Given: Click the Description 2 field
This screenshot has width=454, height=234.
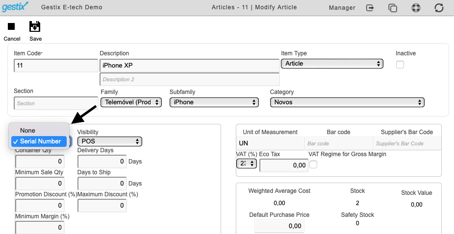Looking at the screenshot, I should point(190,79).
